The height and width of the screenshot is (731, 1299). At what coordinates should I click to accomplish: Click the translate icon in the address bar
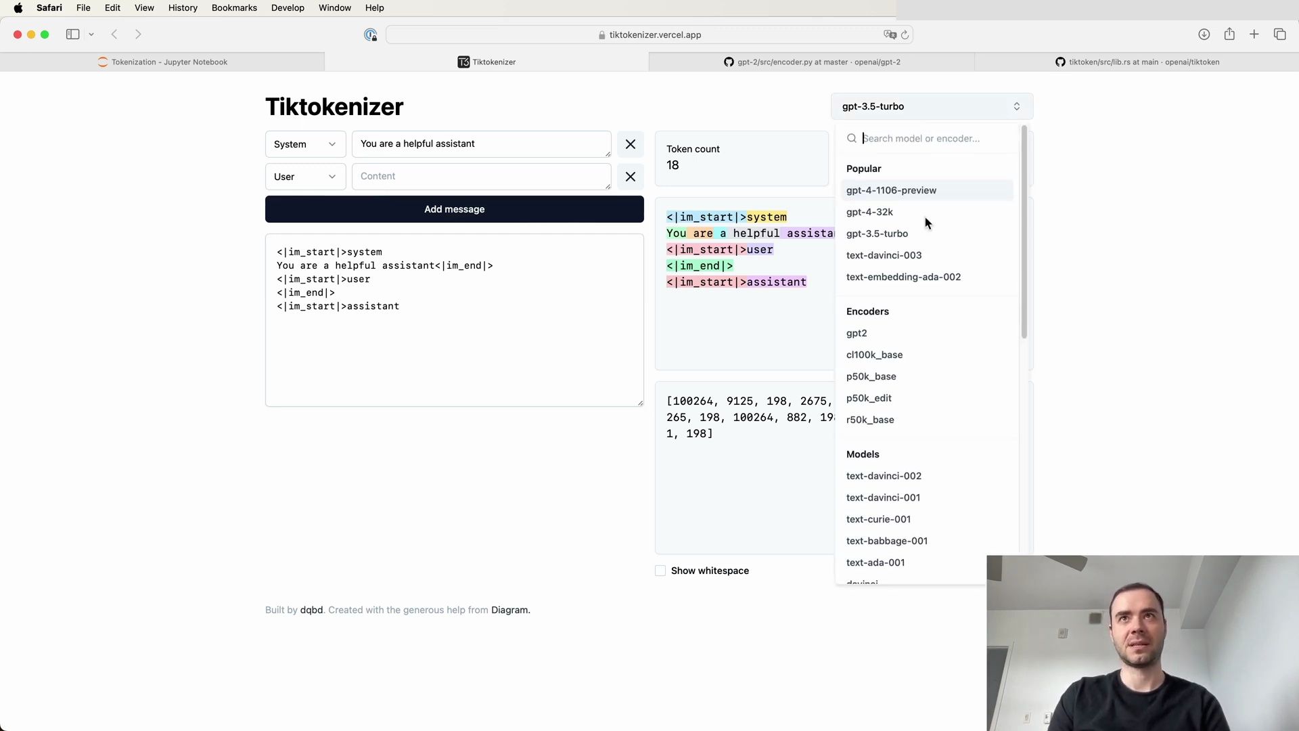click(x=890, y=35)
